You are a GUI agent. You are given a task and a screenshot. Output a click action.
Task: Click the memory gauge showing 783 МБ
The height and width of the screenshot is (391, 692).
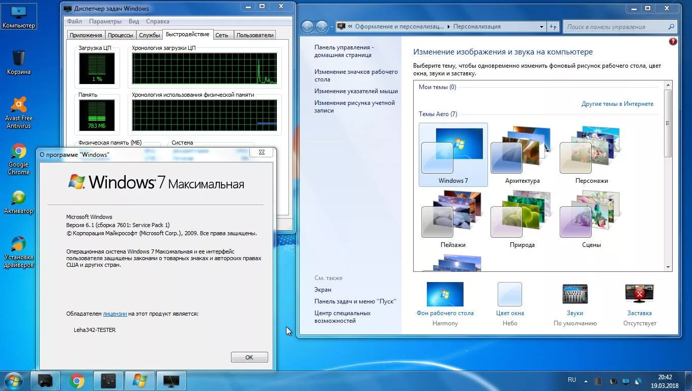[x=97, y=115]
